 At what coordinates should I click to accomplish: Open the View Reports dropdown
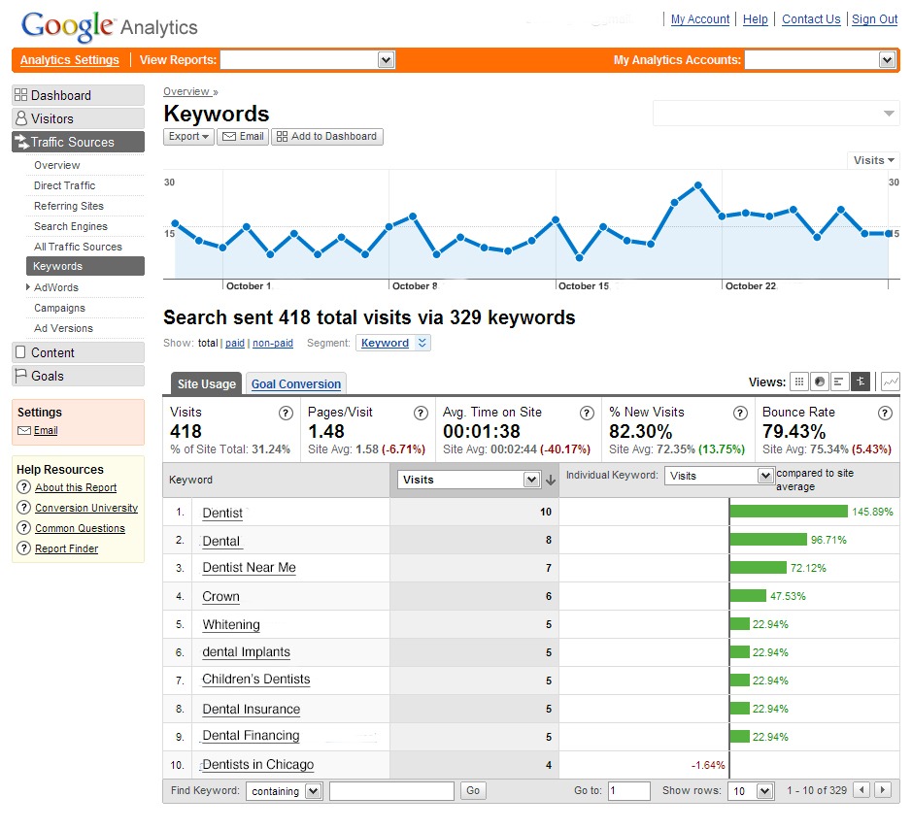[387, 60]
